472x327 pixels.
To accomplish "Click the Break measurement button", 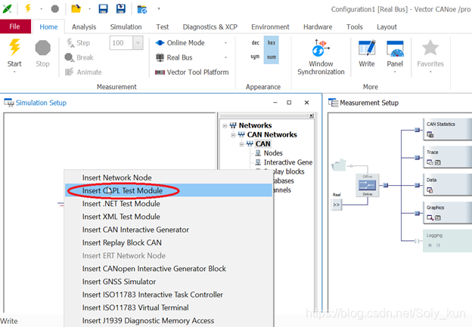I will [79, 57].
